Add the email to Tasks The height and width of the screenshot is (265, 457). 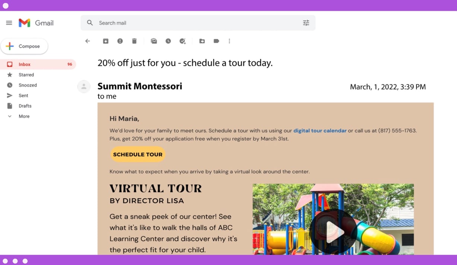(183, 41)
